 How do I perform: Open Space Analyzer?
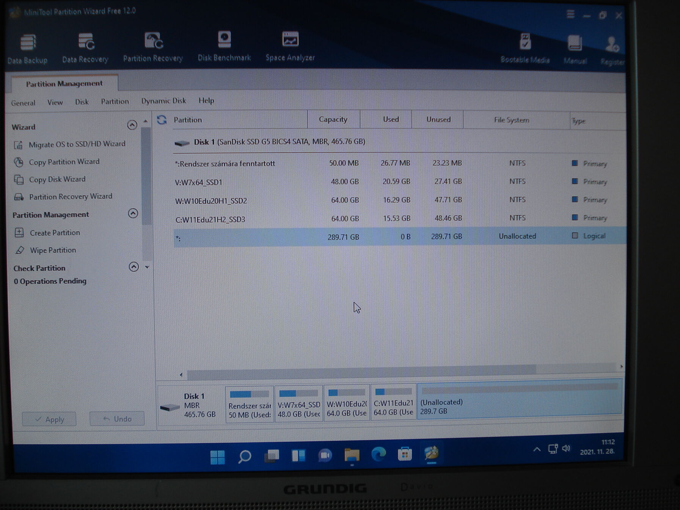tap(290, 46)
